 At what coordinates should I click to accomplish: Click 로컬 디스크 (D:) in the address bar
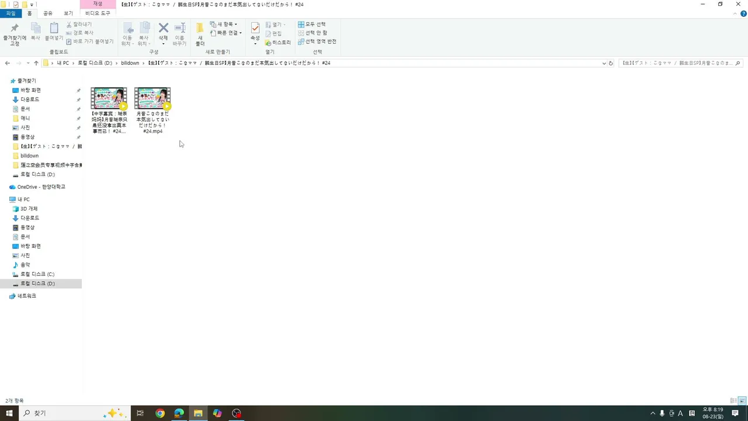click(95, 63)
